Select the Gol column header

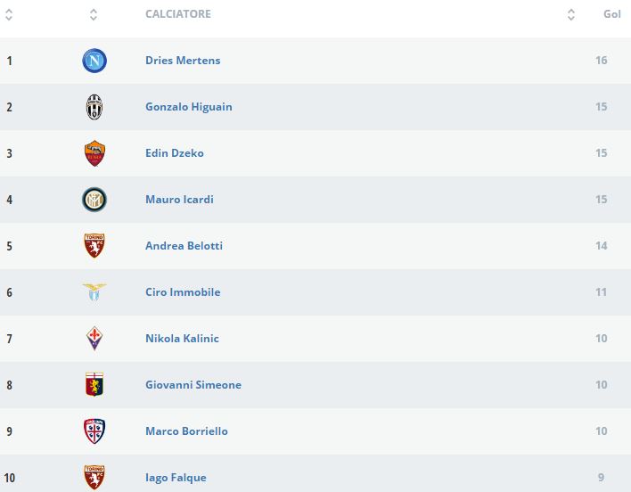(612, 14)
